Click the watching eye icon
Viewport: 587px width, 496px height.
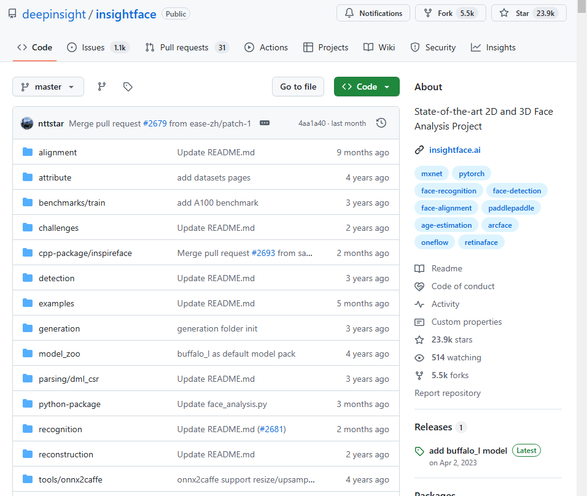(x=419, y=357)
